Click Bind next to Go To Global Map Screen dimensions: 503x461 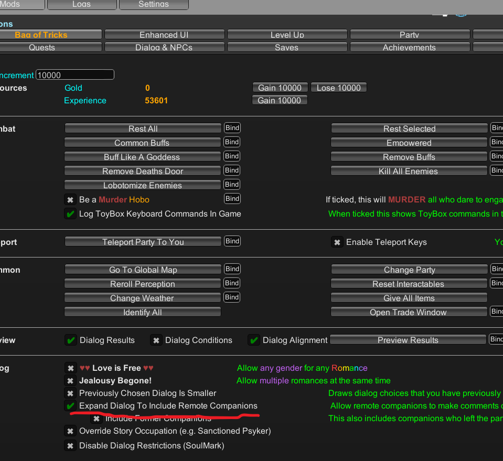pos(232,269)
